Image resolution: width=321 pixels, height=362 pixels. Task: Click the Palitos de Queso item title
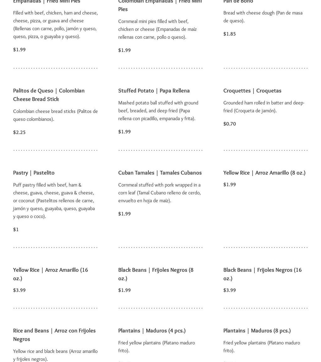(x=49, y=95)
